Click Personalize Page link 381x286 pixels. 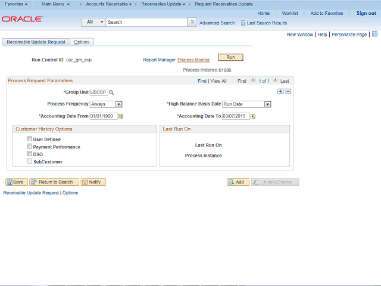(x=349, y=35)
